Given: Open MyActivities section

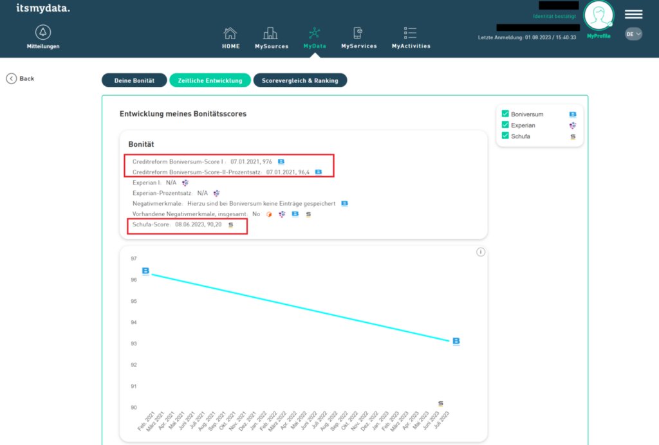Looking at the screenshot, I should click(411, 38).
